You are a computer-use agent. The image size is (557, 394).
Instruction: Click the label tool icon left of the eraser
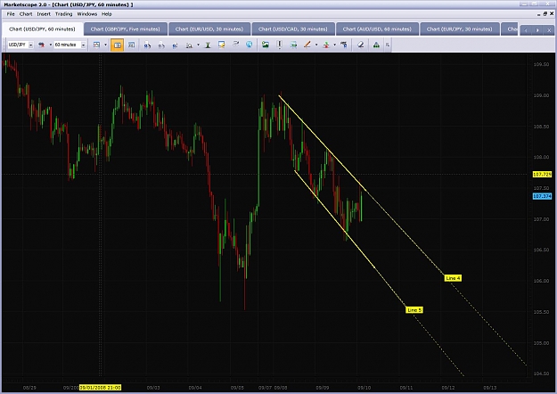[x=344, y=45]
